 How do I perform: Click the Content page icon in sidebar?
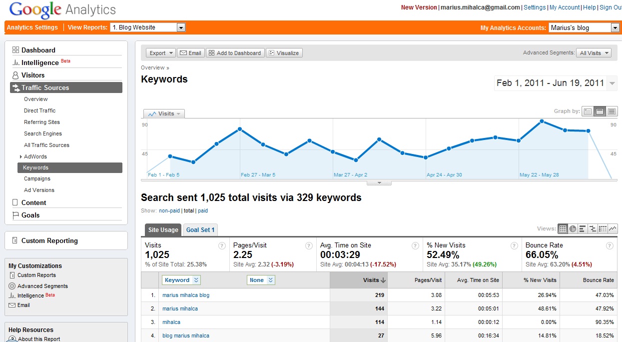pyautogui.click(x=15, y=202)
